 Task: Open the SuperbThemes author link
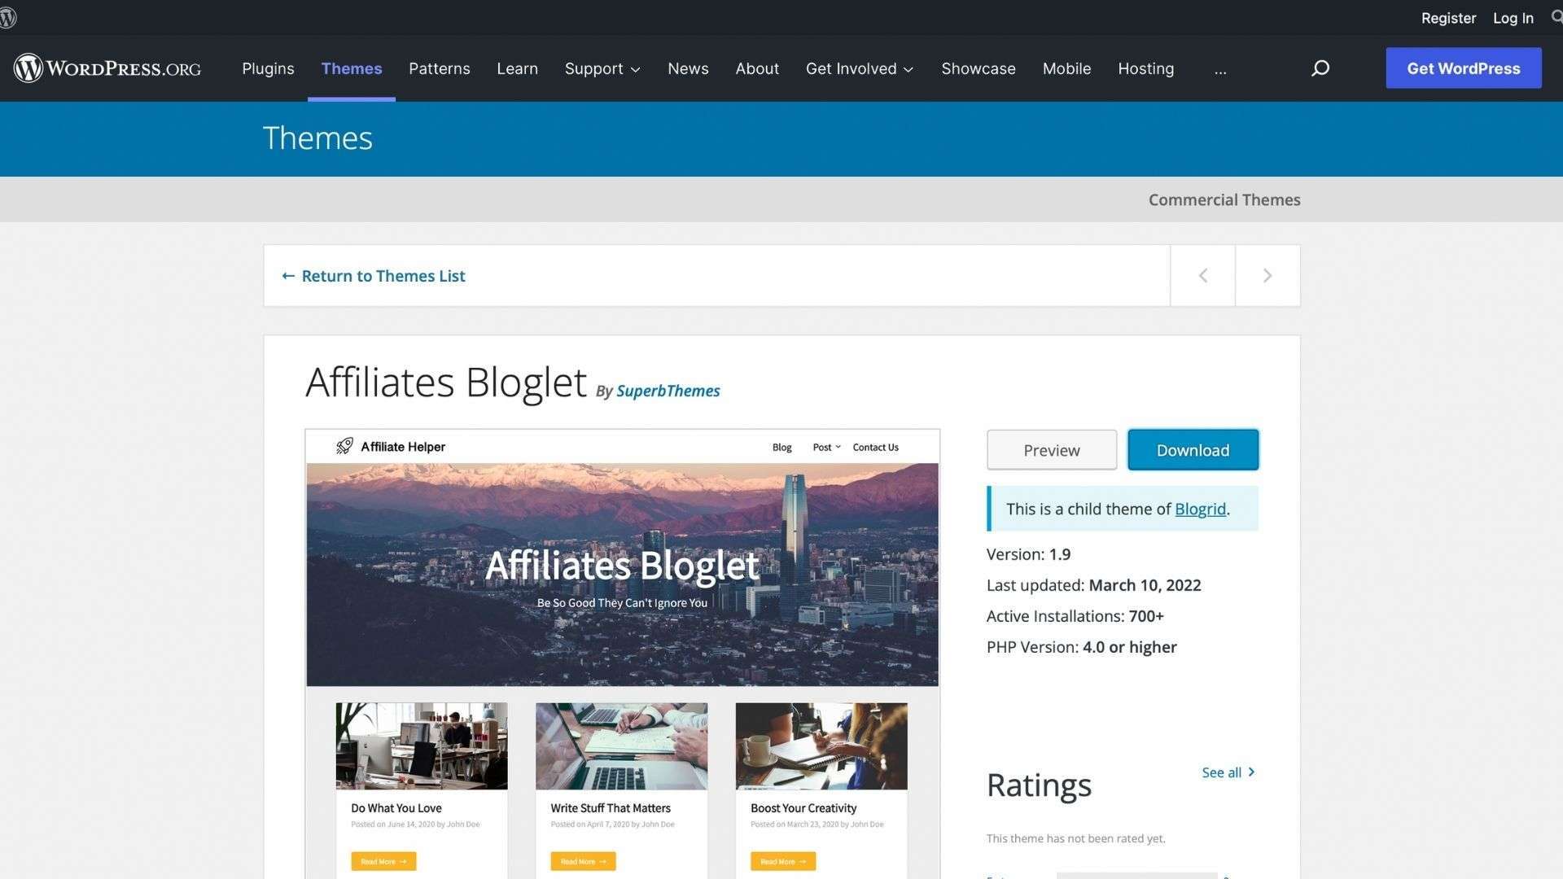668,391
